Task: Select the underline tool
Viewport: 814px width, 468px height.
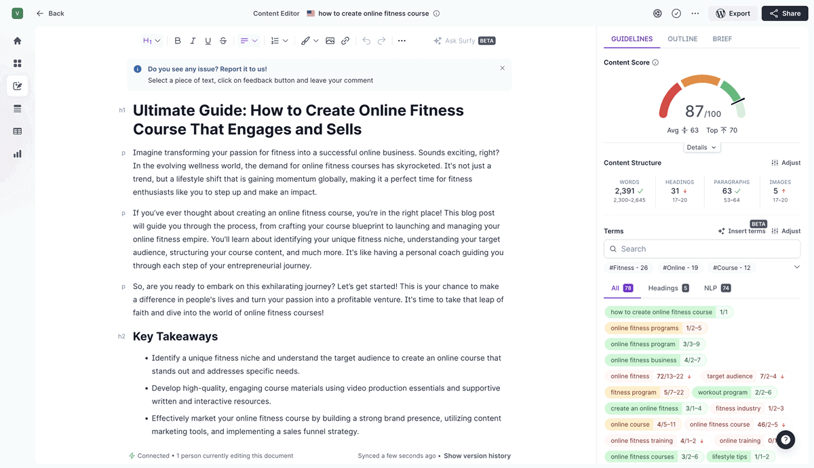Action: [x=208, y=41]
